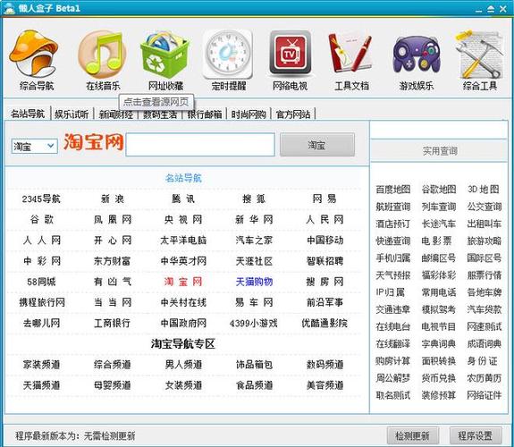The image size is (514, 447).
Task: Open the 家装频道 link
Action: point(41,365)
